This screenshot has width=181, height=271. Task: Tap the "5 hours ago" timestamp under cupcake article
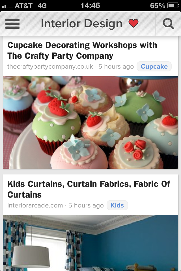click(116, 67)
